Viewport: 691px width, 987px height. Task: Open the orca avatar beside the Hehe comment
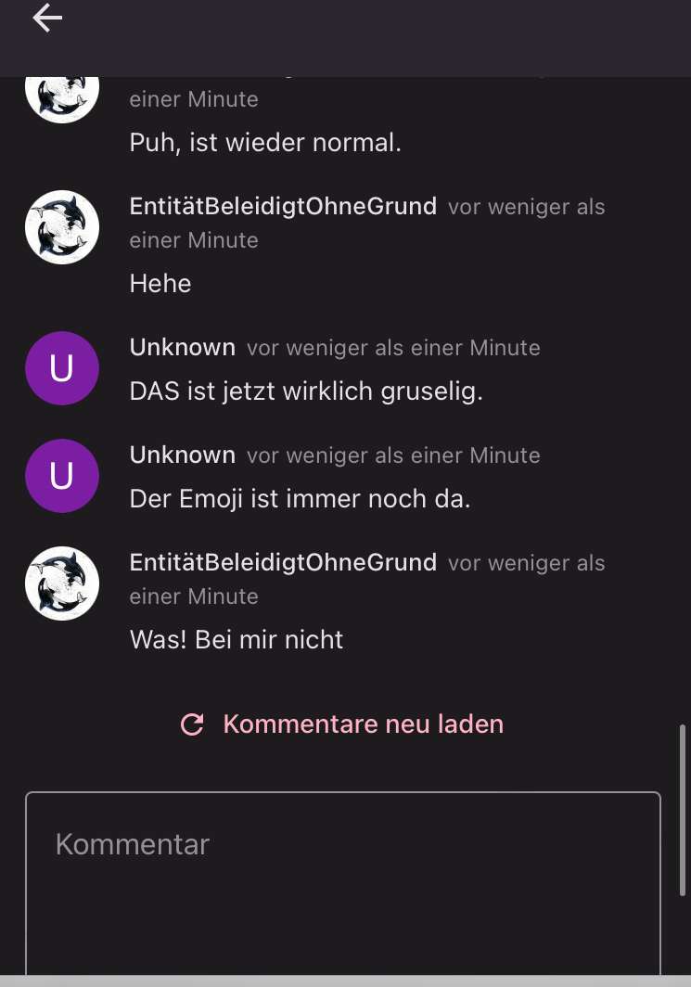click(x=62, y=227)
